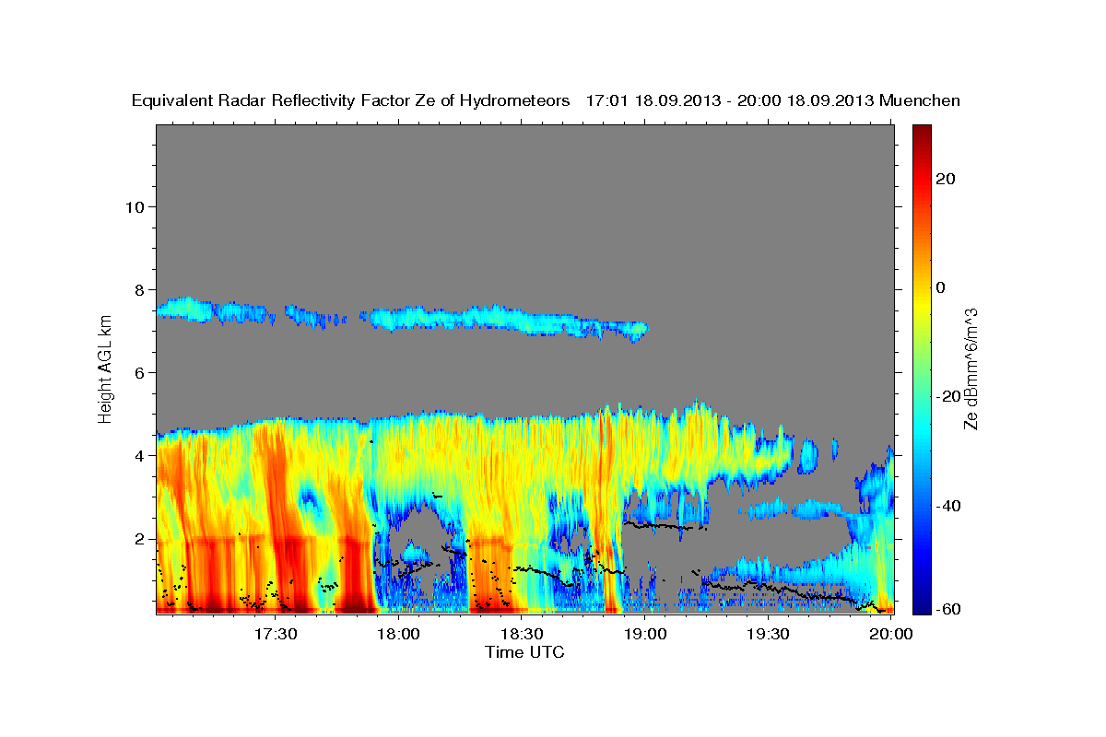Click the colorbar value "0"
This screenshot has width=1106, height=737.
pos(941,287)
